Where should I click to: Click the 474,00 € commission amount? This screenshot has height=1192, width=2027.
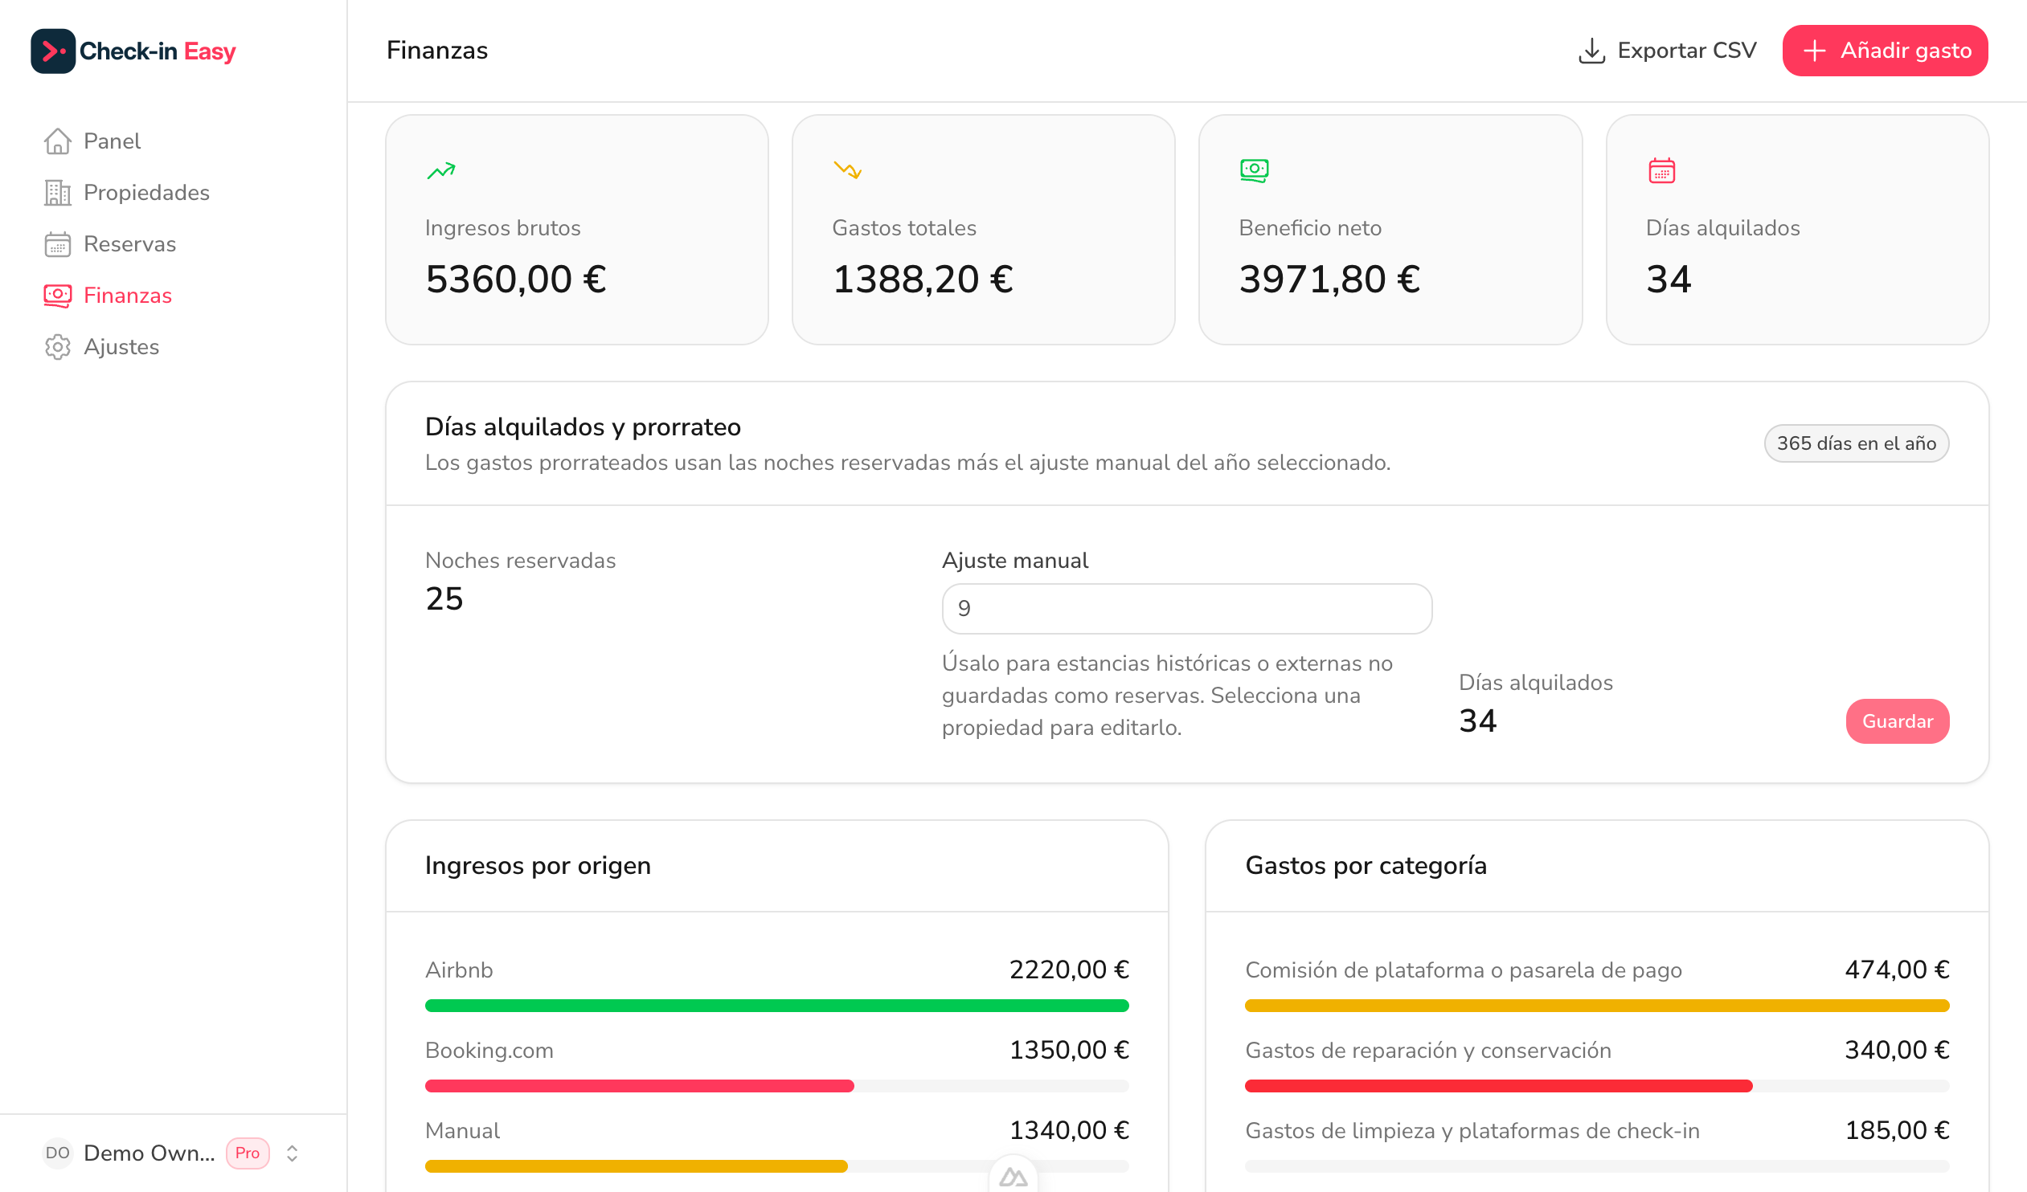[1897, 970]
